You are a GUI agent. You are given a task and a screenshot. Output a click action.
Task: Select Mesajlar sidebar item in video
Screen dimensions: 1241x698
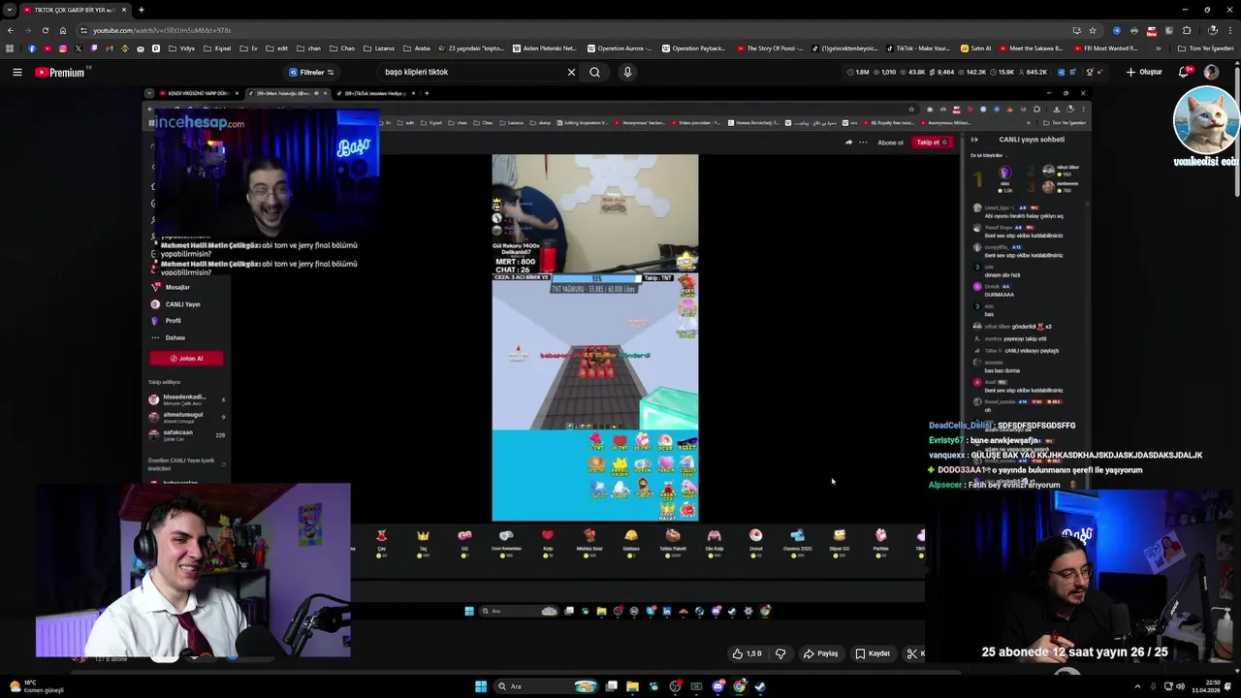[171, 287]
